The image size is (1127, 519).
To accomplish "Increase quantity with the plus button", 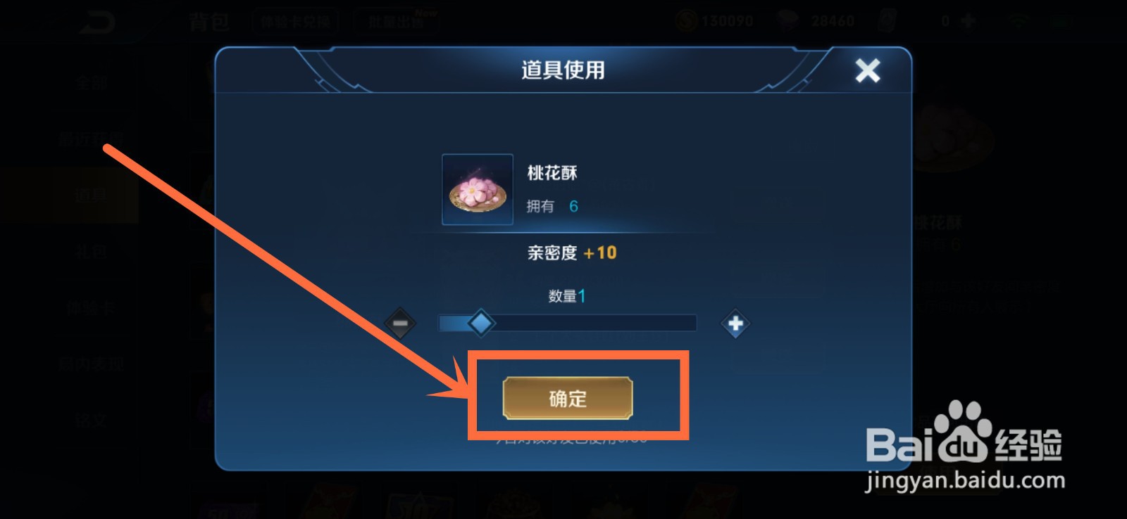I will point(735,323).
